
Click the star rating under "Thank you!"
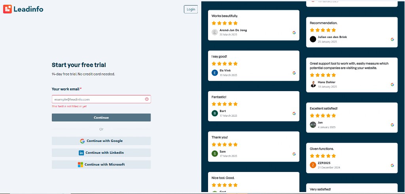click(225, 144)
